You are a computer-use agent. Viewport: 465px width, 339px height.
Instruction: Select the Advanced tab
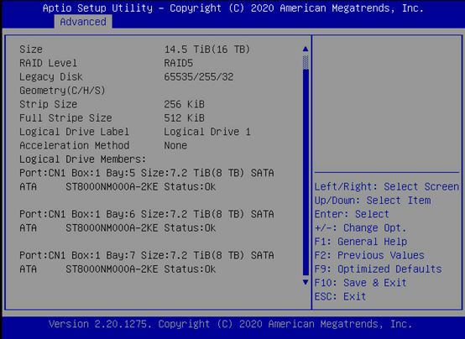pos(83,22)
